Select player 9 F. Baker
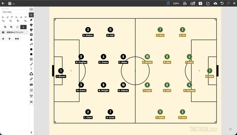The width and height of the screenshot is (237, 135). click(x=123, y=57)
